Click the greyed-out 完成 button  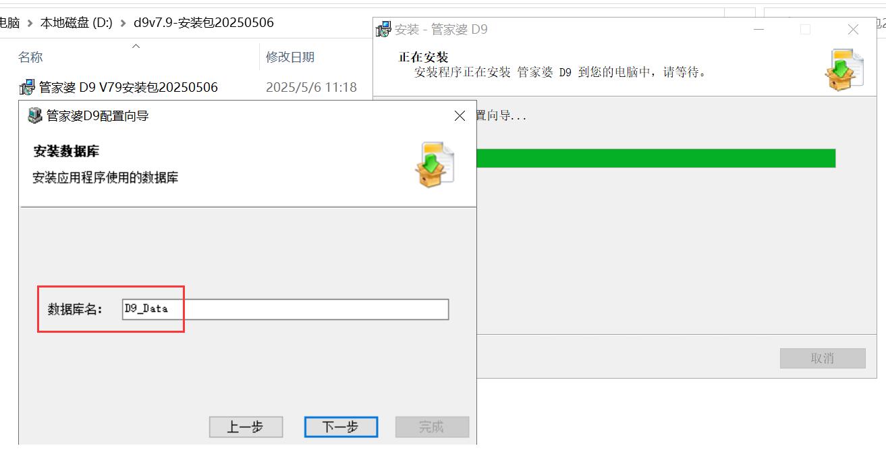tap(432, 427)
